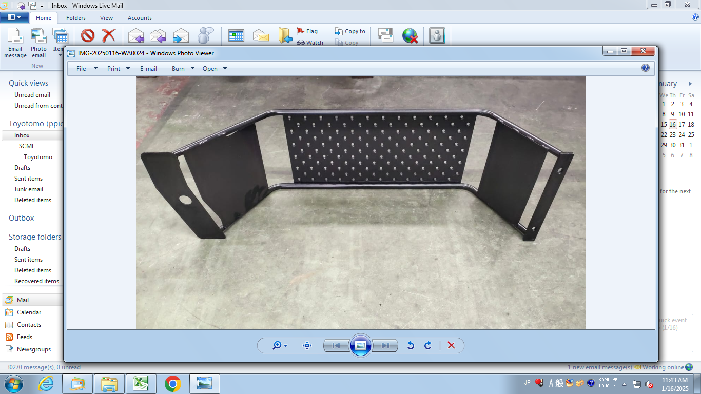Switch to the Home tab in Live Mail

click(44, 18)
